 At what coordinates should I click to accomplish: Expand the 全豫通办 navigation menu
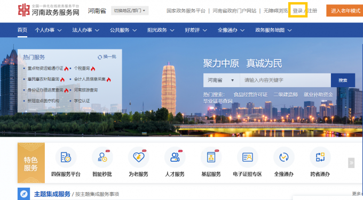[x=231, y=30]
